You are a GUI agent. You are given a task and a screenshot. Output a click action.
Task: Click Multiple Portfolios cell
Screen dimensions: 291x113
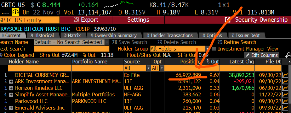(x=93, y=95)
